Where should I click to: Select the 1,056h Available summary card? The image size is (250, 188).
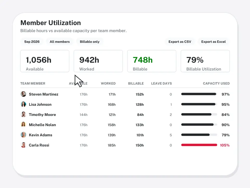[x=45, y=61]
